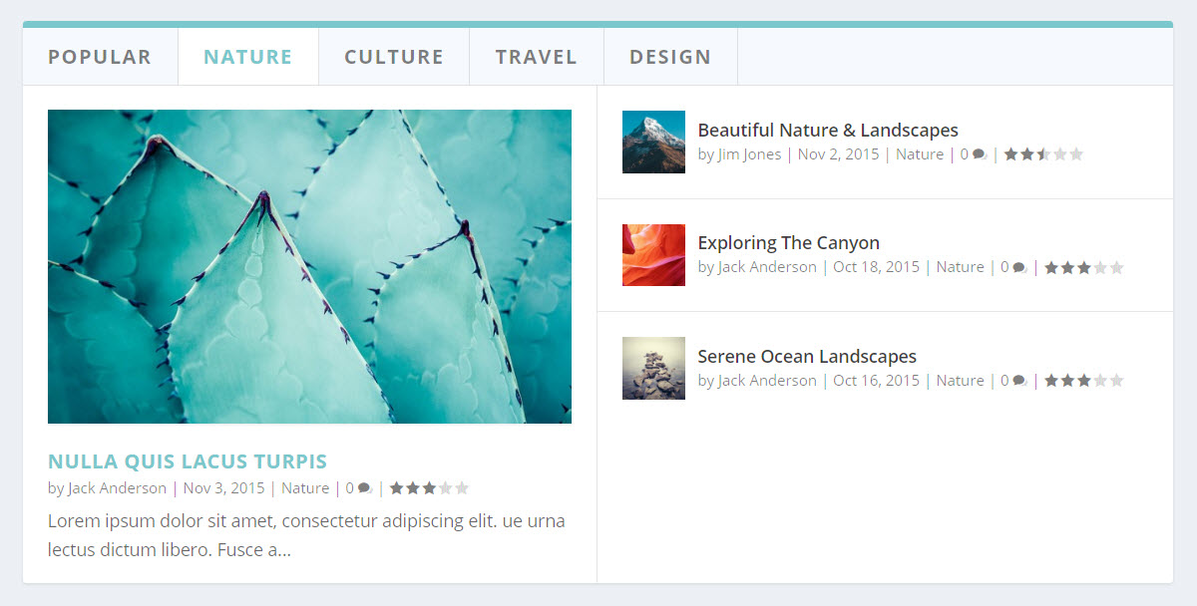Click author Jim Jones

tap(750, 154)
